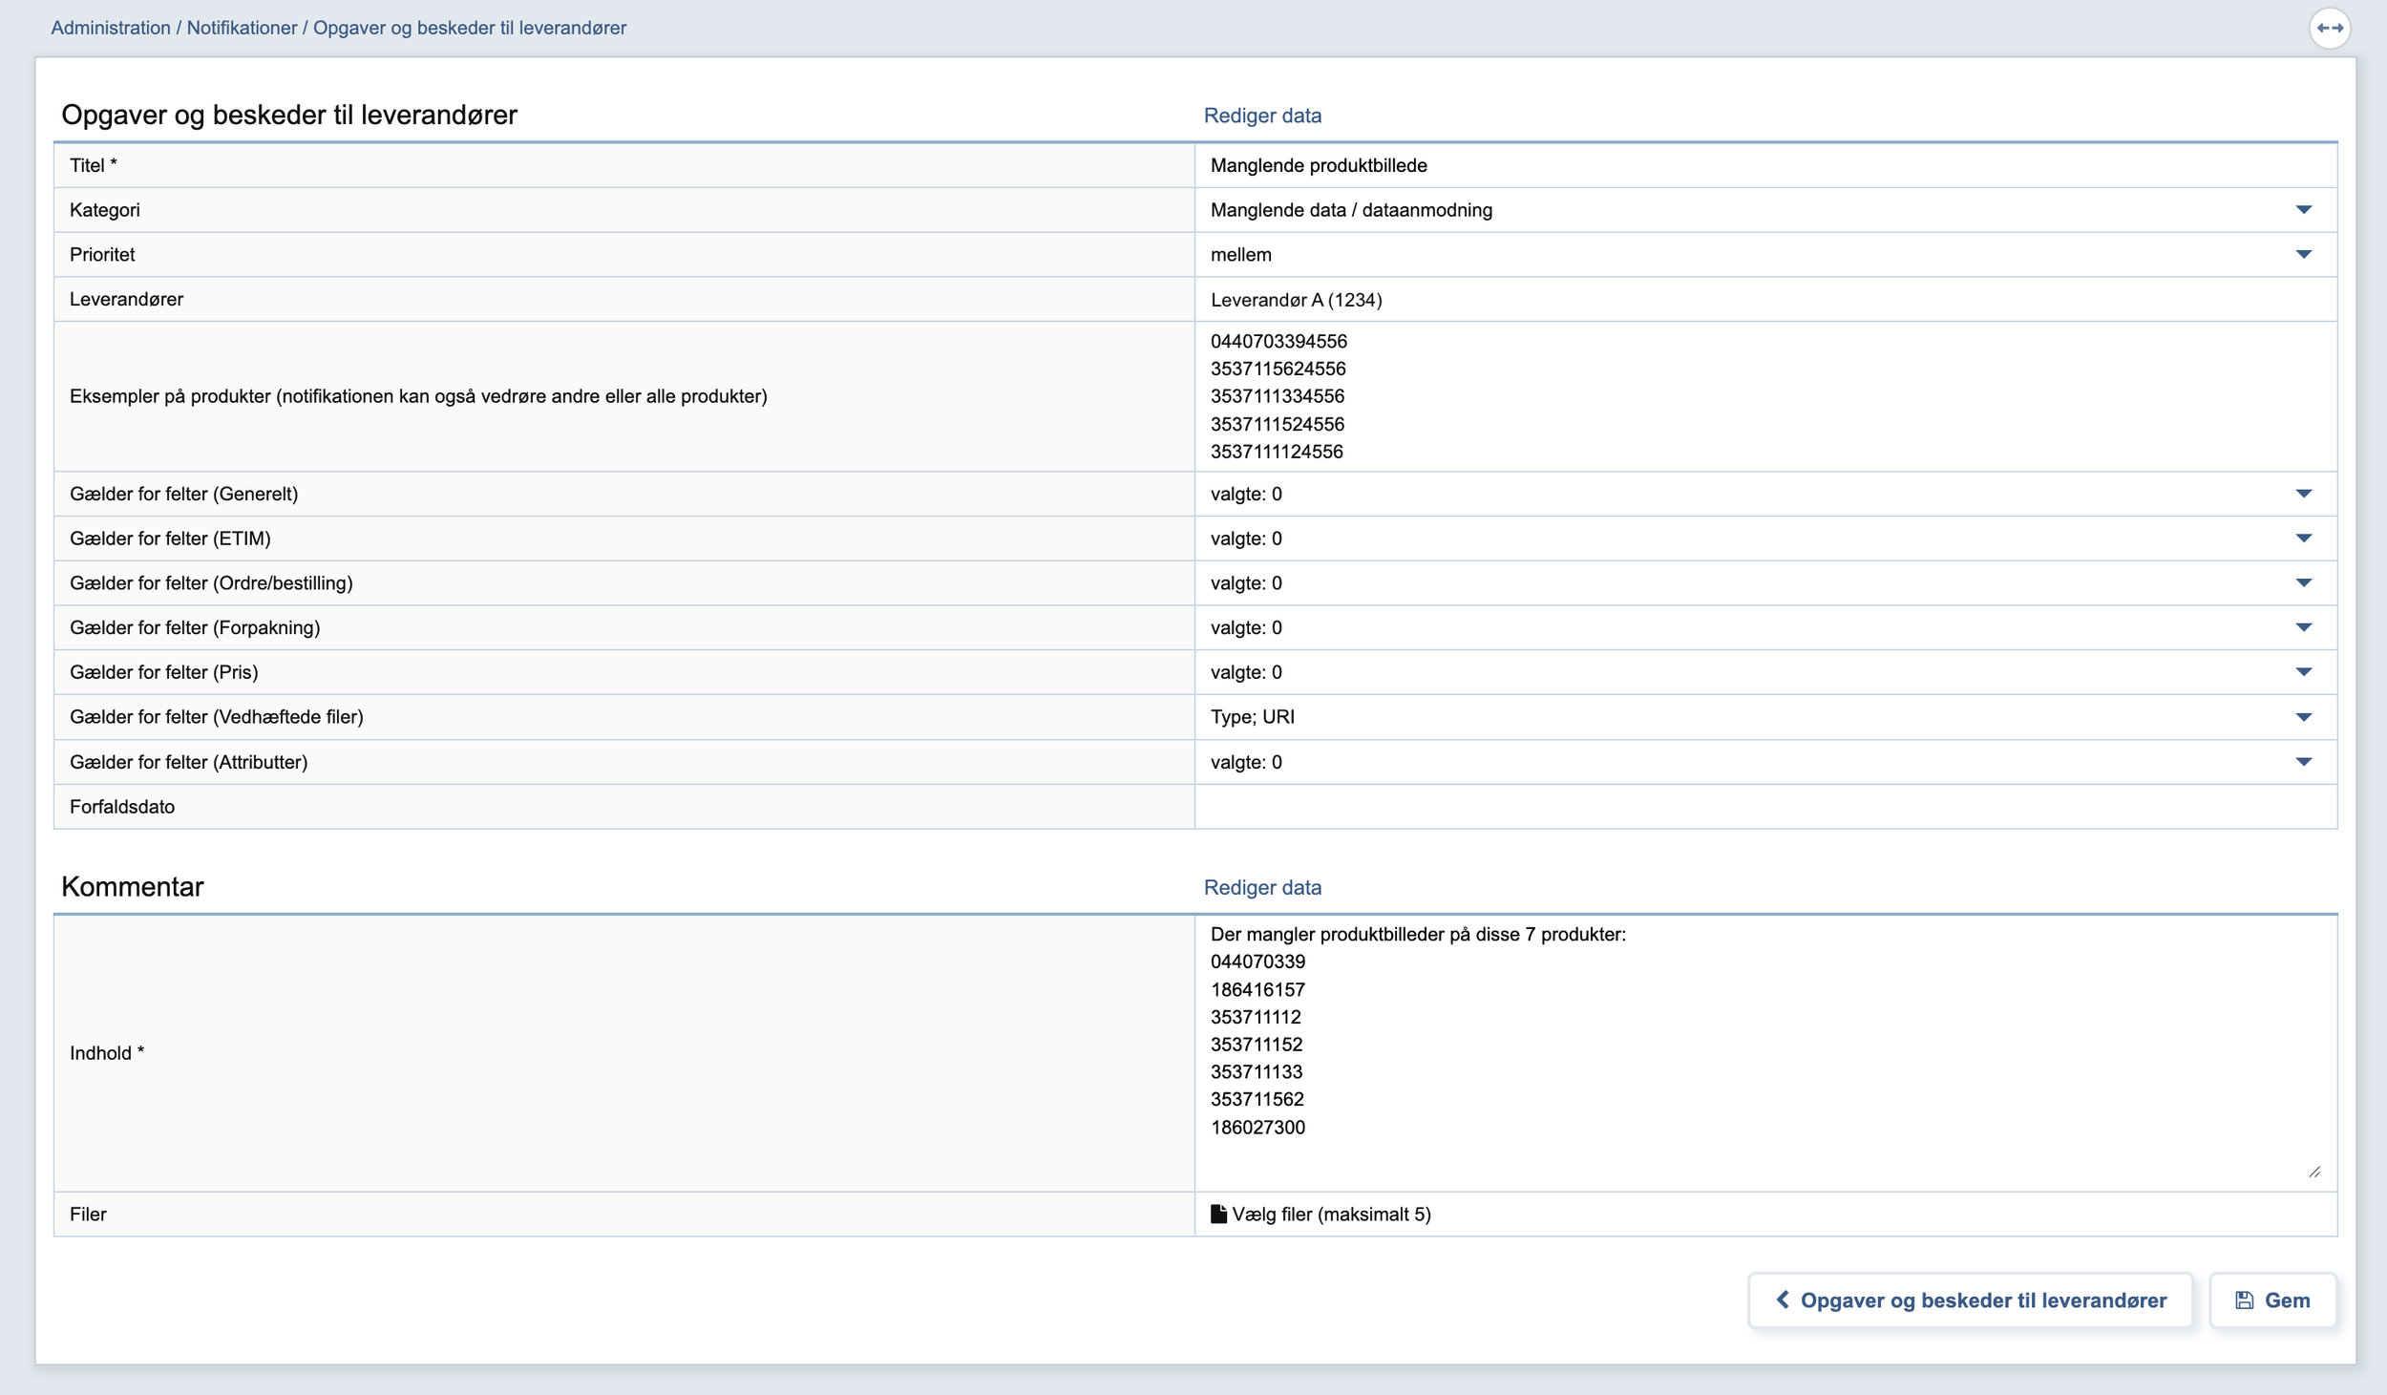Open Gælder for felter (Forpakning) dropdown
Screen dimensions: 2387x1395
tap(2303, 628)
